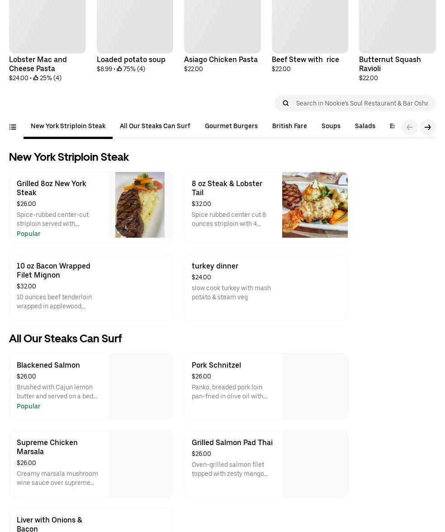Select the New York Striploin Steak tab
The image size is (445, 532).
[x=68, y=126]
